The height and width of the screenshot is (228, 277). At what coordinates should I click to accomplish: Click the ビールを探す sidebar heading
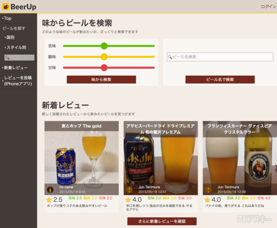14,28
